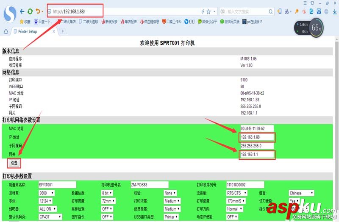This screenshot has width=339, height=222.
Task: Open the 单店报表 bookmark
Action: tap(129, 22)
